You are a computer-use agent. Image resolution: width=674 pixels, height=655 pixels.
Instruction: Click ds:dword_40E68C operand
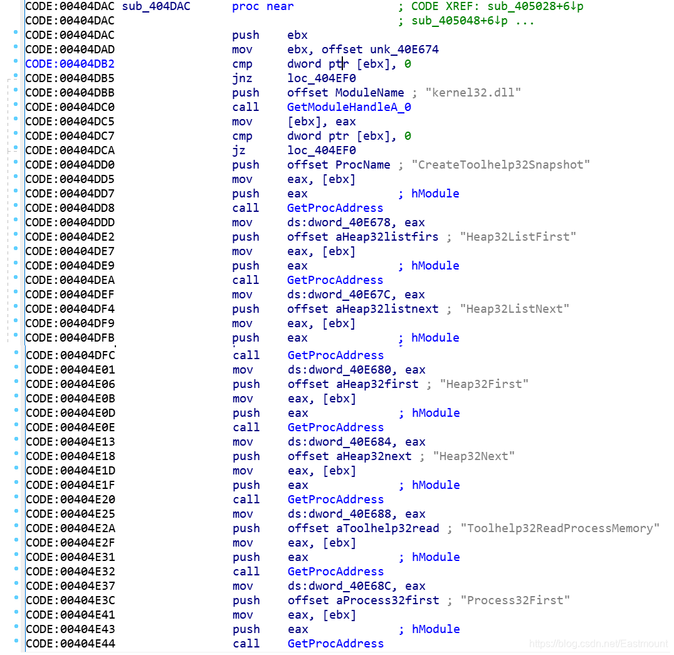pyautogui.click(x=340, y=587)
